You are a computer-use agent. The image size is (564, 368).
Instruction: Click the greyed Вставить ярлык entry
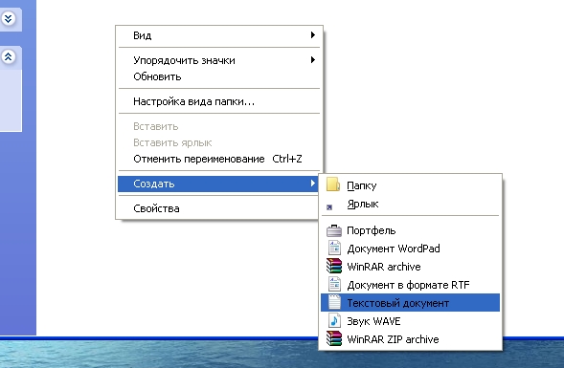(218, 142)
